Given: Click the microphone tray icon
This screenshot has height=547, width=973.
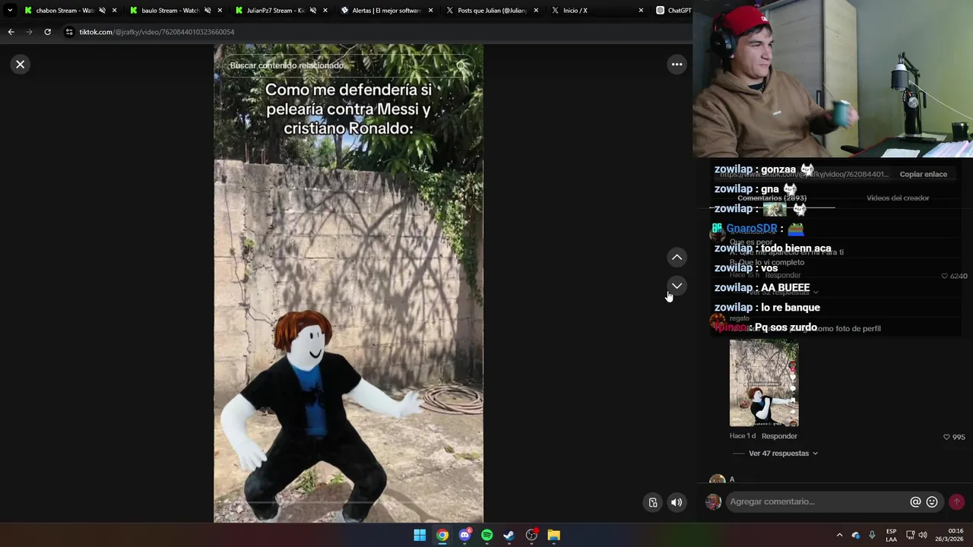Looking at the screenshot, I should click(872, 536).
